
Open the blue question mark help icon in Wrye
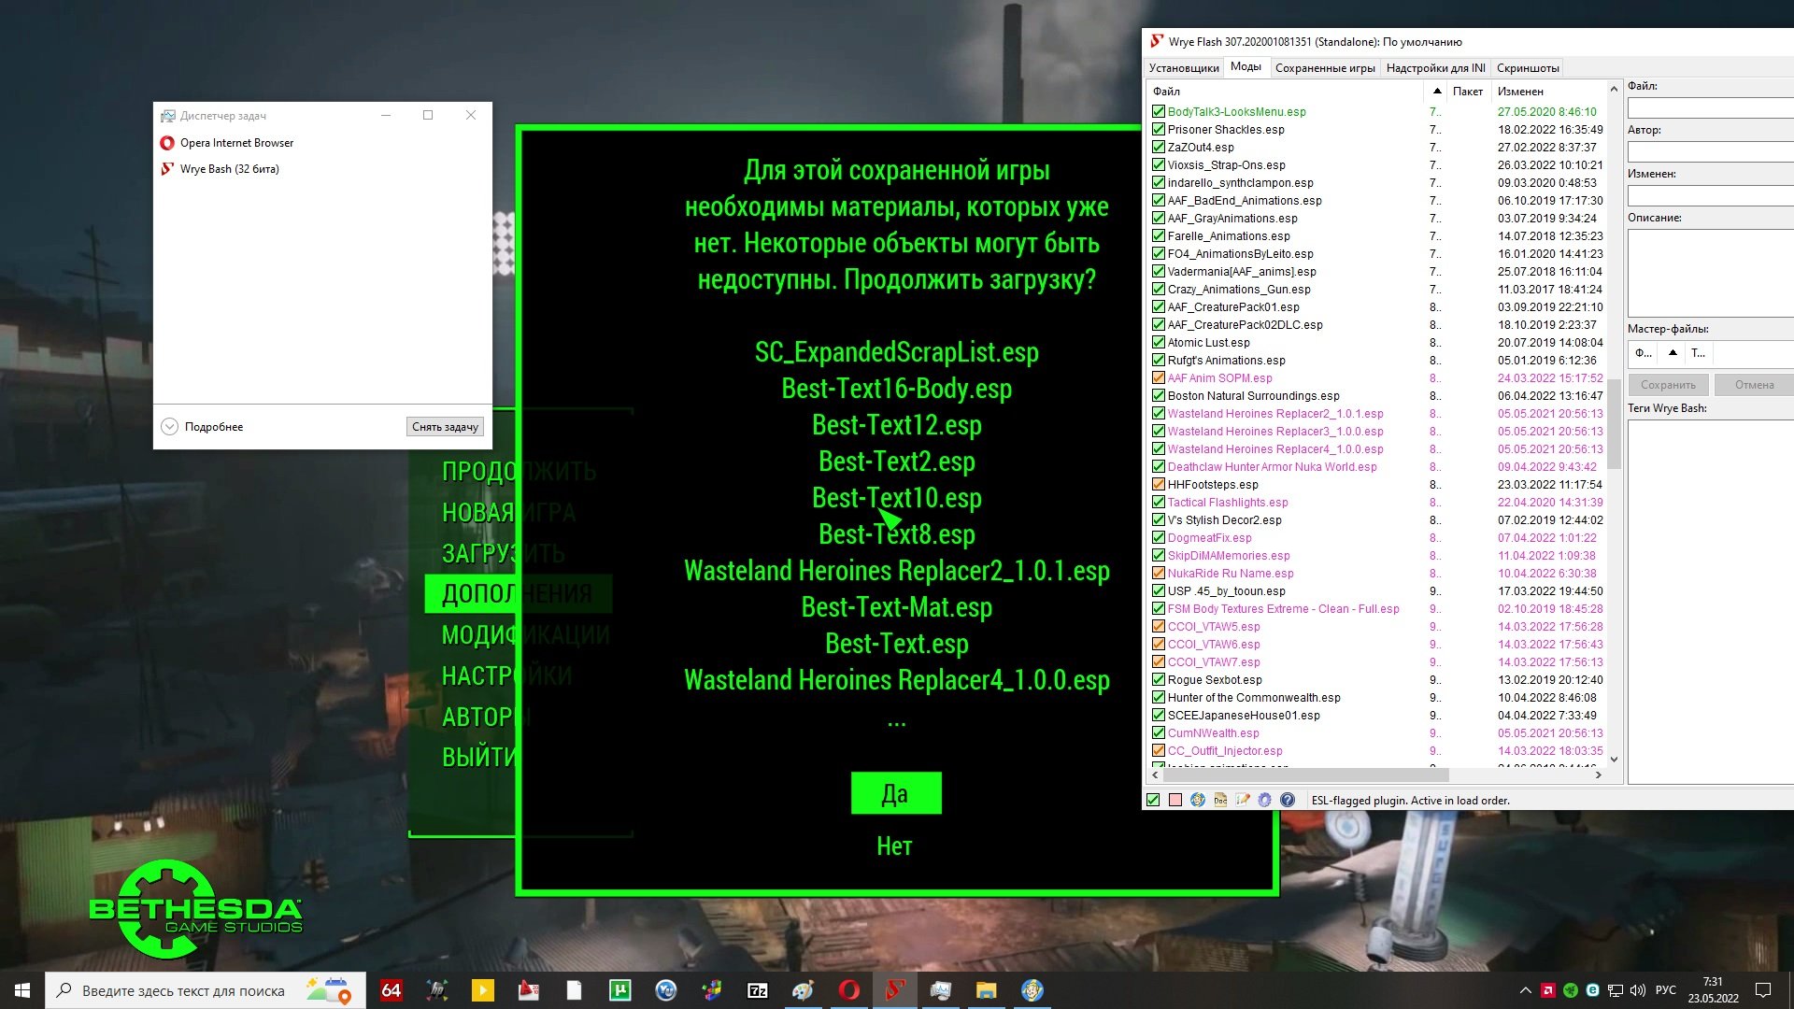click(1288, 800)
